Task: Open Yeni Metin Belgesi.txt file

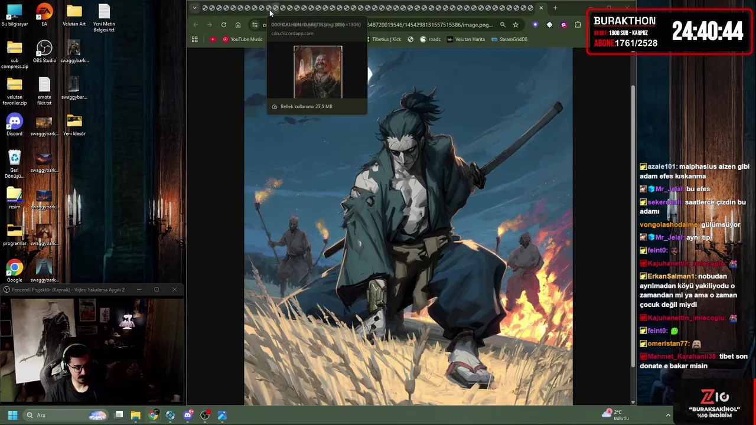Action: [x=104, y=18]
